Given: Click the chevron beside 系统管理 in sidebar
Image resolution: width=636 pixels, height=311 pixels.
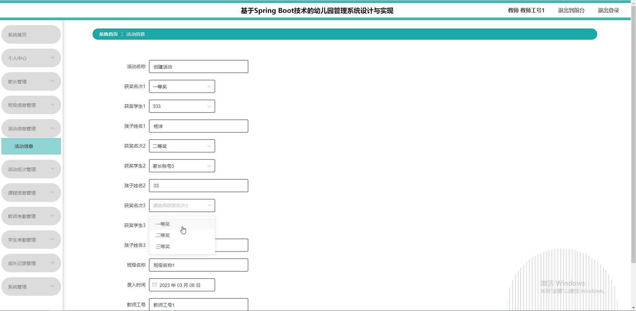Looking at the screenshot, I should 52,287.
